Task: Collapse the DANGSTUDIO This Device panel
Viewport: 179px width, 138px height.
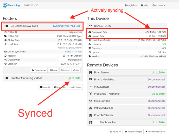Action: tap(127, 26)
